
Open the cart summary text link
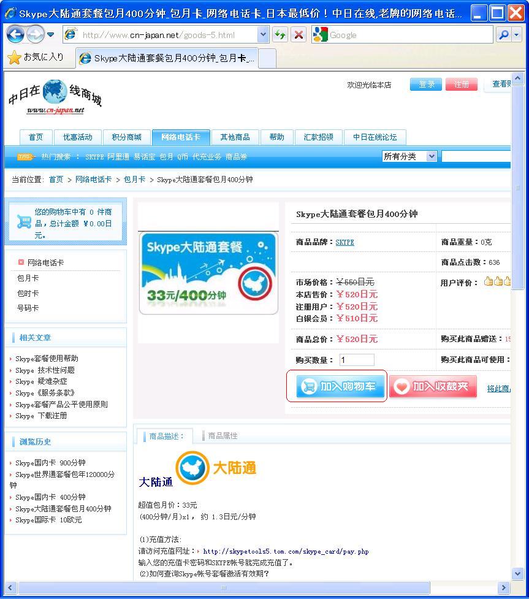[74, 224]
